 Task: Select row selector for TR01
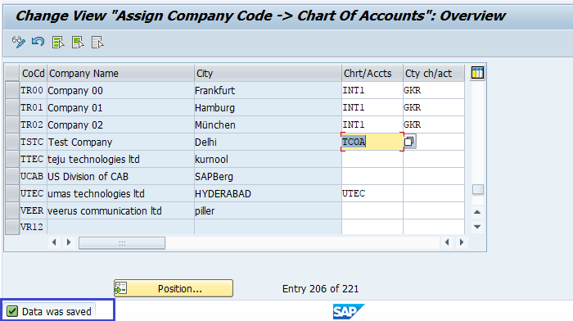coord(12,107)
